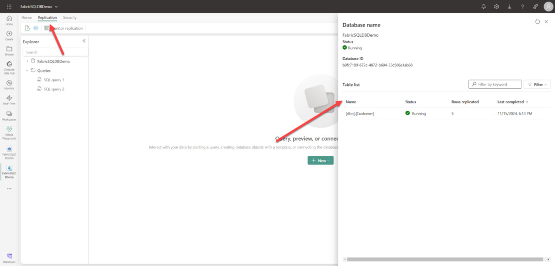The height and width of the screenshot is (266, 555).
Task: Go to Home in the left rail
Action: pyautogui.click(x=9, y=21)
